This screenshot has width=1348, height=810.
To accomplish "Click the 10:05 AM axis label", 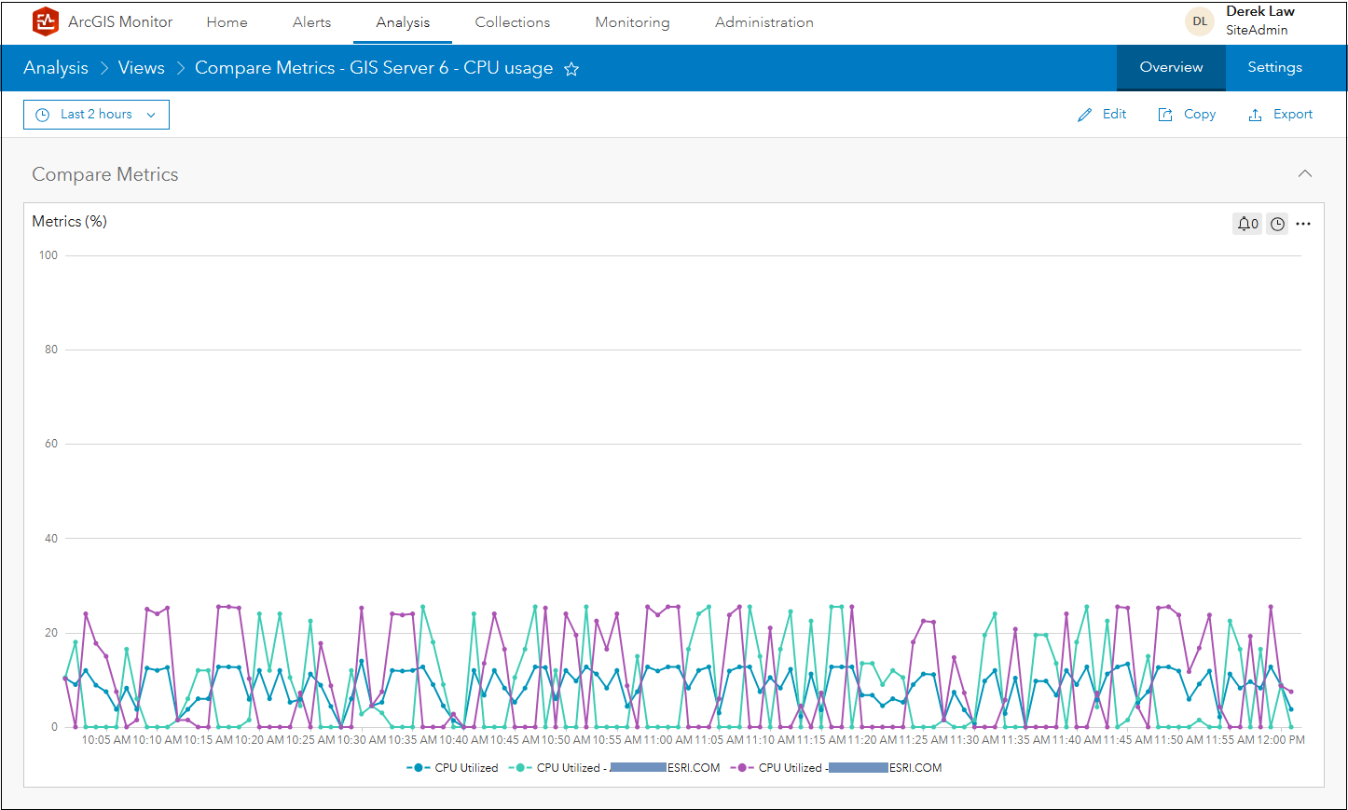I will coord(105,740).
